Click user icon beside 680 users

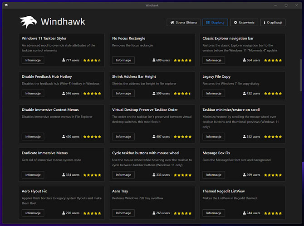(x=154, y=60)
